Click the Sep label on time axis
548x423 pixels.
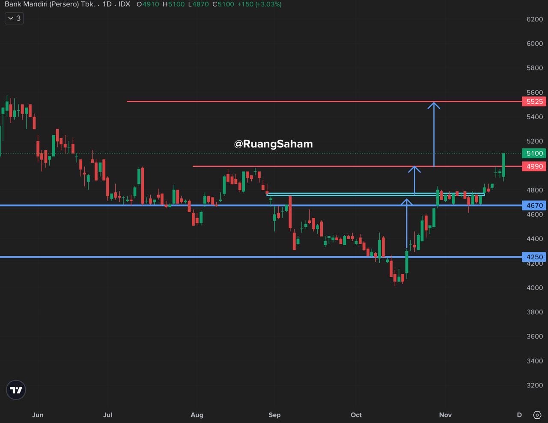(274, 415)
